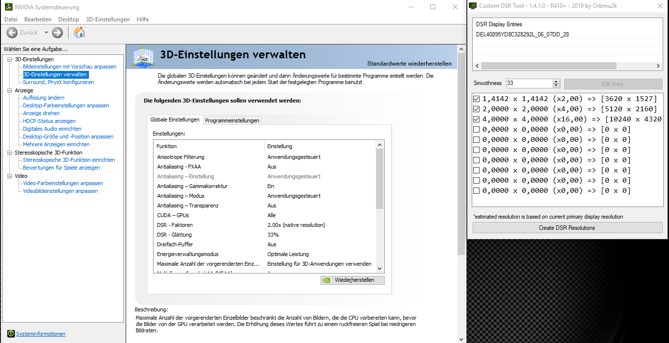
Task: Click the forward arrow navigation icon
Action: point(57,33)
